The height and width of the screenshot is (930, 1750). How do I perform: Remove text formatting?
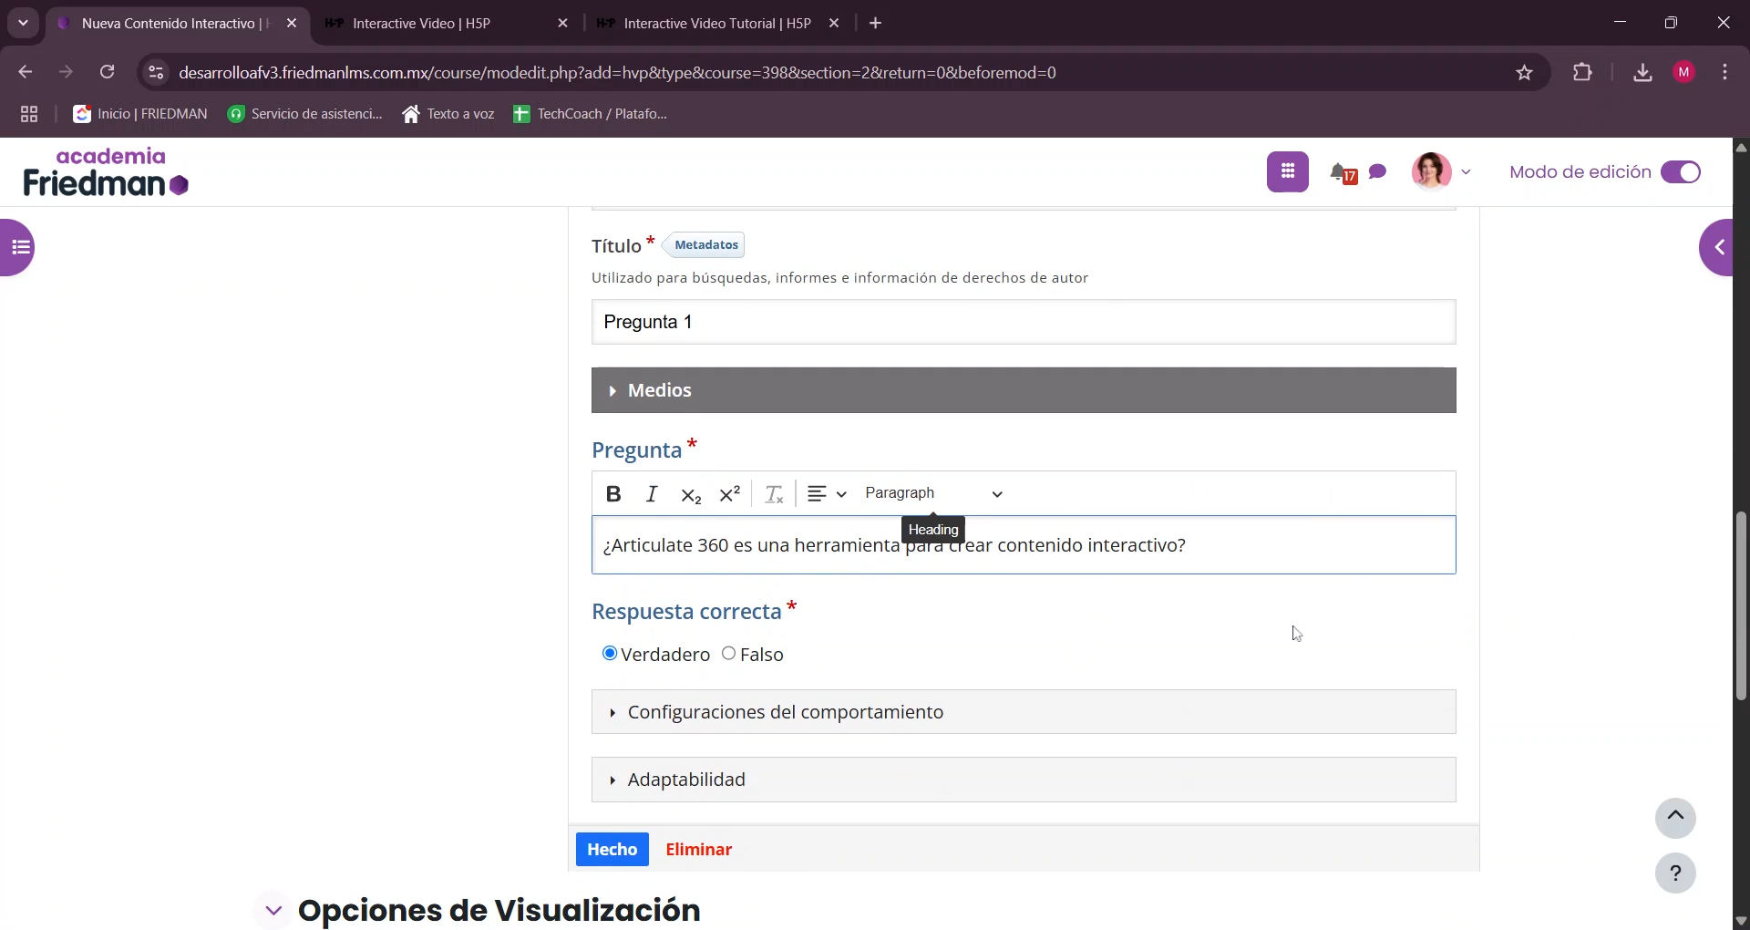coord(774,494)
